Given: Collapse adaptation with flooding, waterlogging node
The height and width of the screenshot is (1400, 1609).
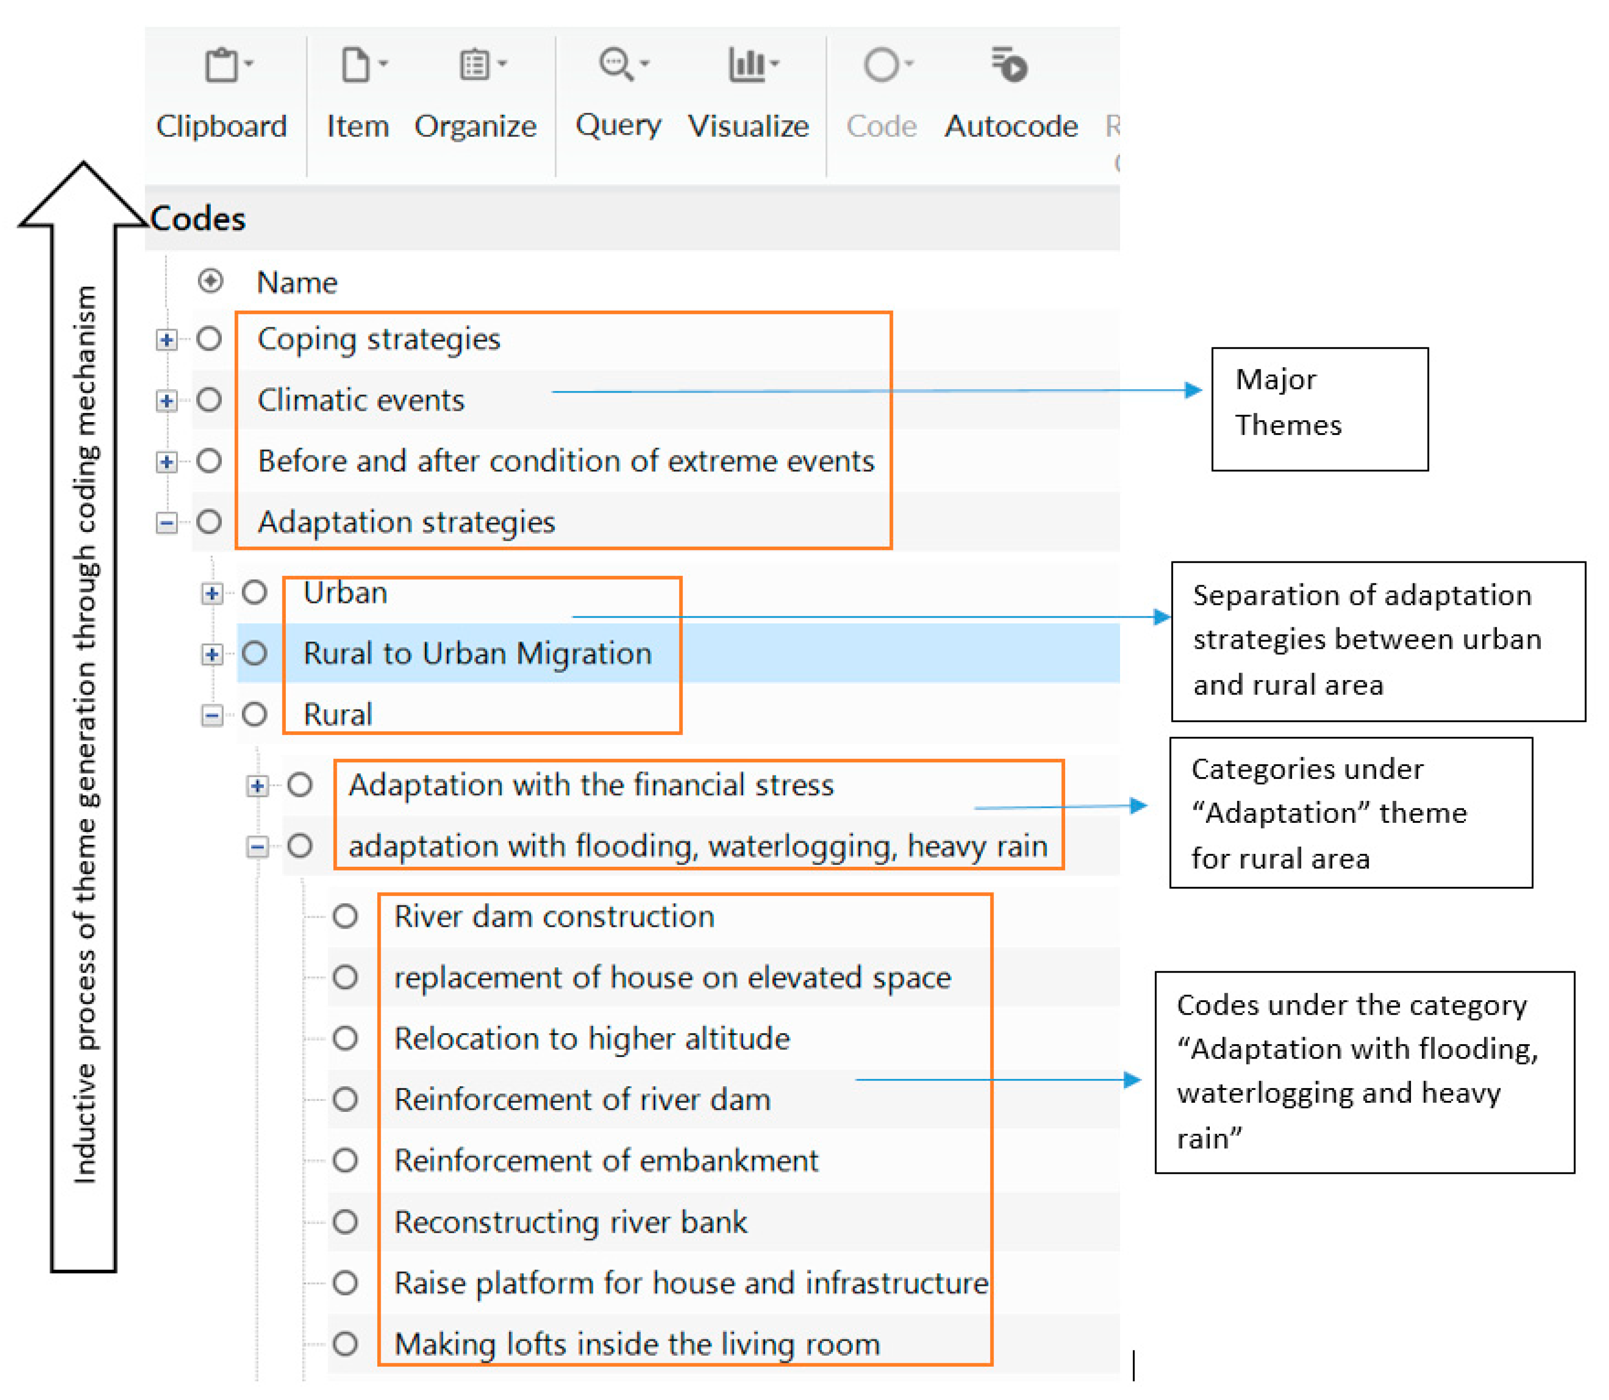Looking at the screenshot, I should (x=257, y=847).
